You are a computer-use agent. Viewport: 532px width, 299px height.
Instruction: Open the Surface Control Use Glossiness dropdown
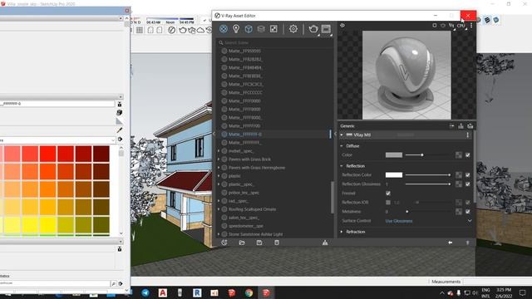429,221
